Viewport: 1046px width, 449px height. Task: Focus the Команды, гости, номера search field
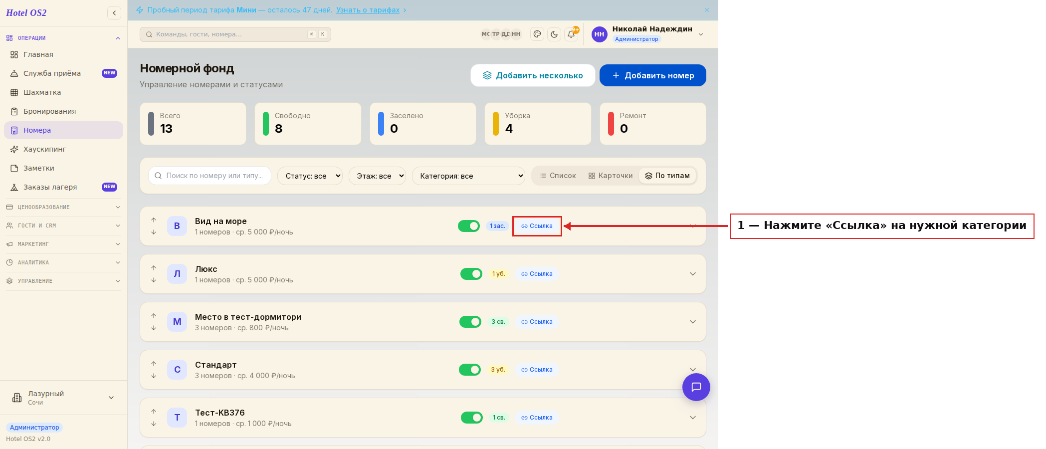(x=235, y=34)
